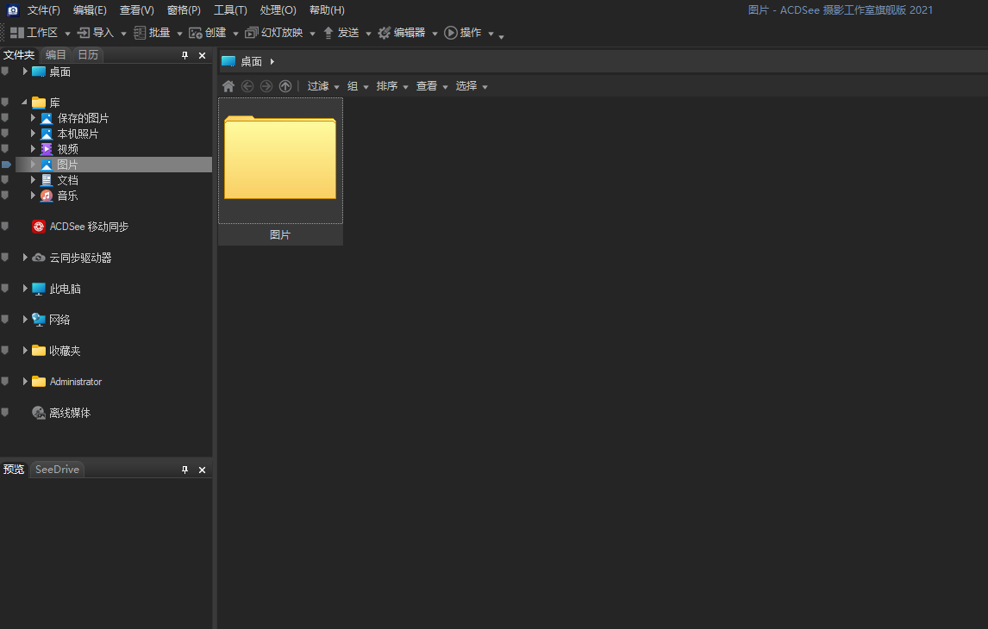
Task: Expand the breadcrumb arrow after 桌面
Action: (272, 62)
